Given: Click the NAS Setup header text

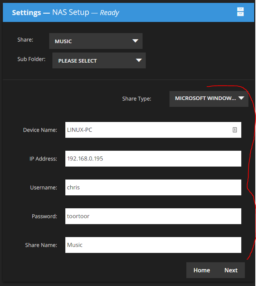Looking at the screenshot, I should tap(71, 12).
